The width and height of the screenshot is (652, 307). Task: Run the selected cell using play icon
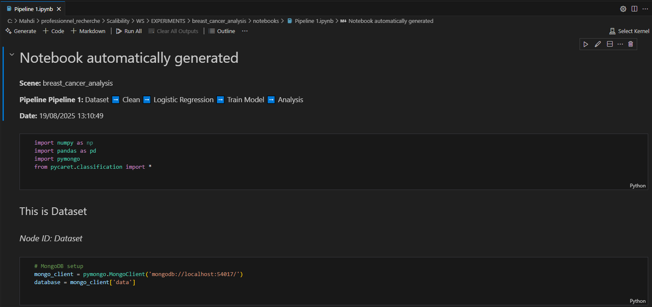coord(586,44)
